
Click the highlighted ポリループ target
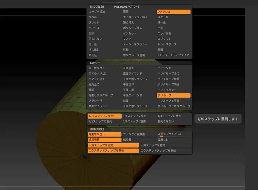point(174,95)
